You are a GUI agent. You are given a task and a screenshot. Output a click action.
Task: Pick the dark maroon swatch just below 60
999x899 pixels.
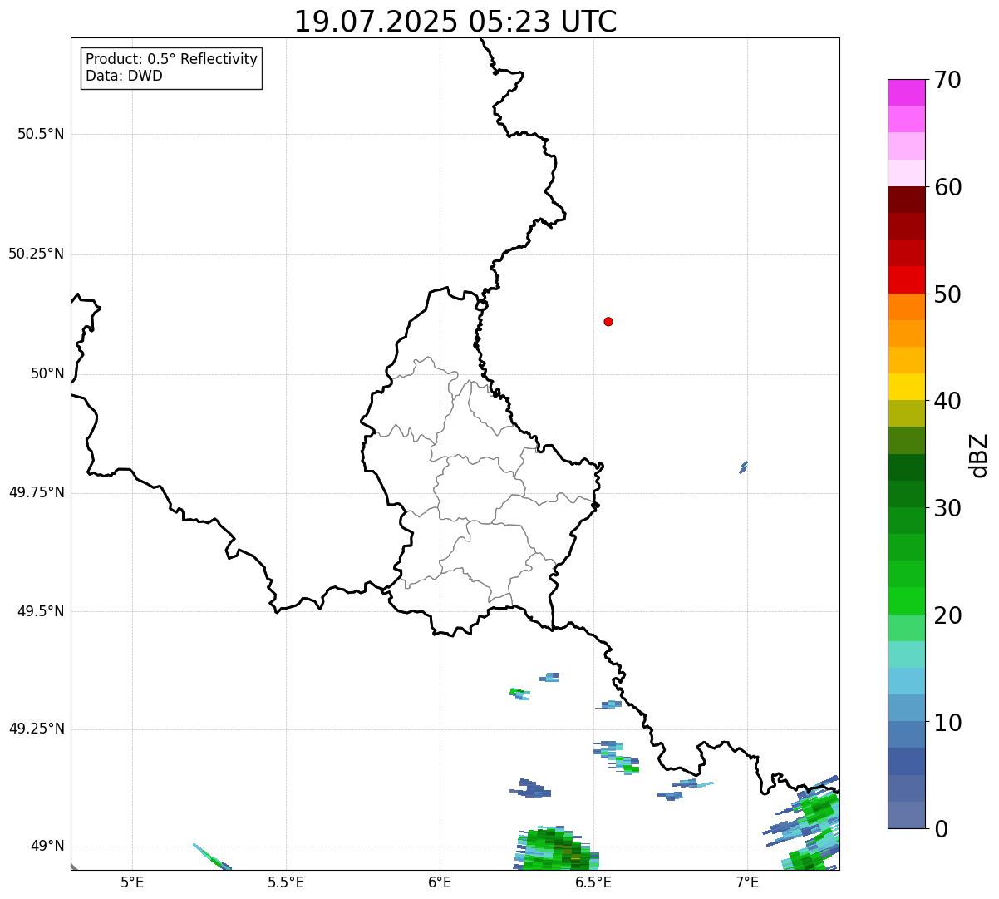pos(907,200)
